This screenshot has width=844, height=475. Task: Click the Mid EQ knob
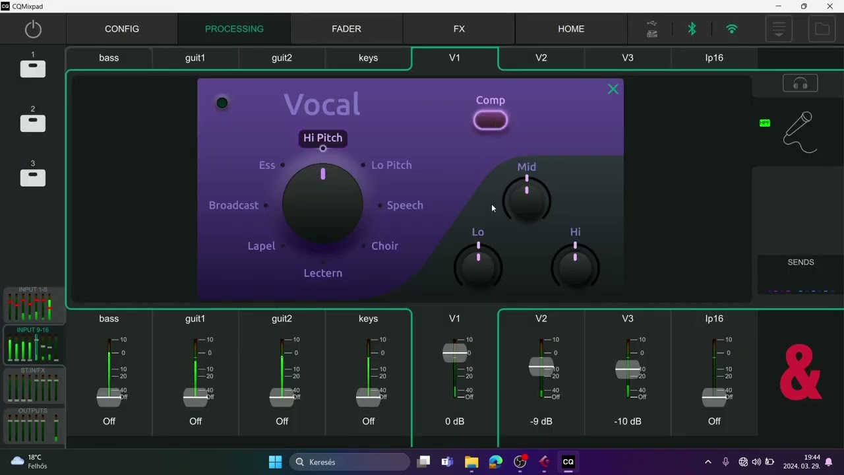(x=527, y=199)
